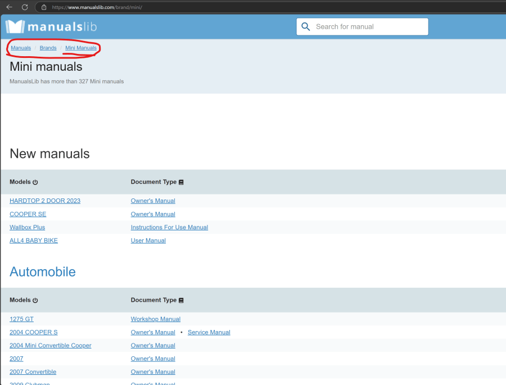Click the Search for manual field
This screenshot has height=385, width=506.
368,26
